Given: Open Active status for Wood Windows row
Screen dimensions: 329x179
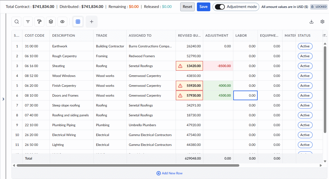Looking at the screenshot, I should [305, 76].
